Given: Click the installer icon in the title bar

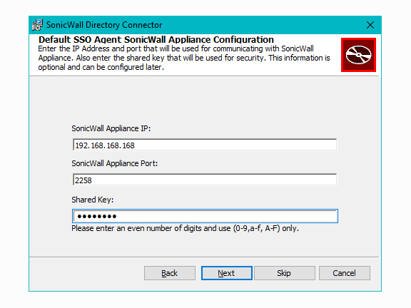Looking at the screenshot, I should [38, 25].
